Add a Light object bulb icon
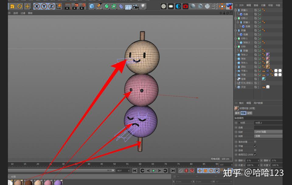 tap(143, 6)
